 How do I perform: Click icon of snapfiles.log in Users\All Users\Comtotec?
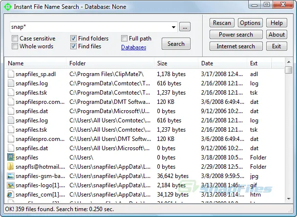tap(11, 120)
